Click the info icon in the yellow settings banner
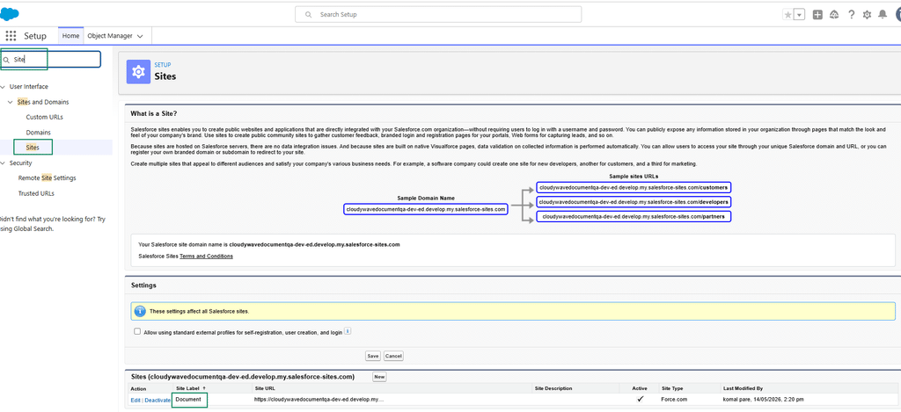 140,311
